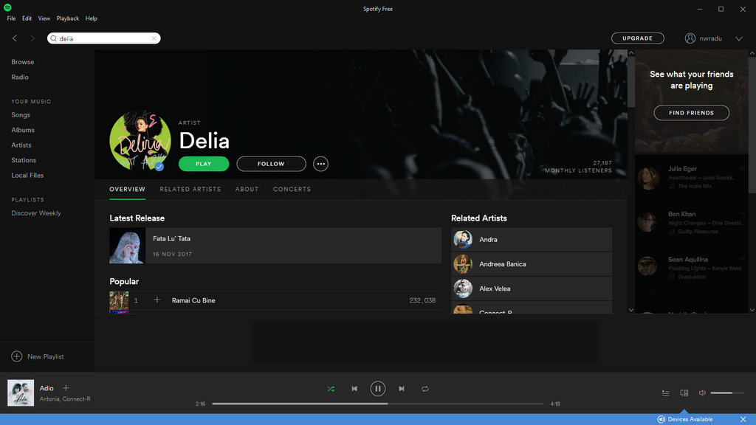Click Andra's avatar picture
Screen dimensions: 756x425
(x=463, y=240)
